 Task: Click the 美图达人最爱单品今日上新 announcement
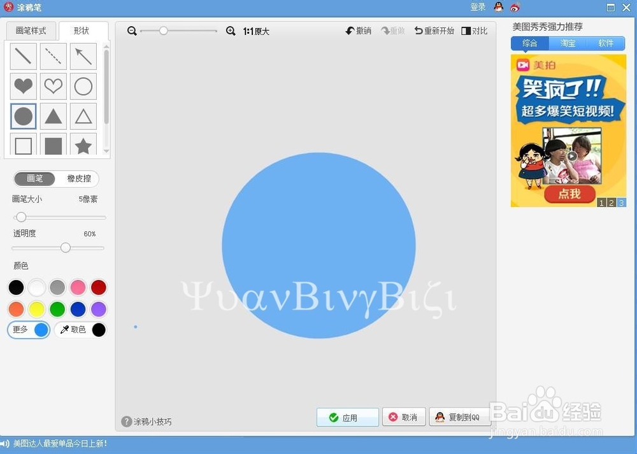pos(60,443)
